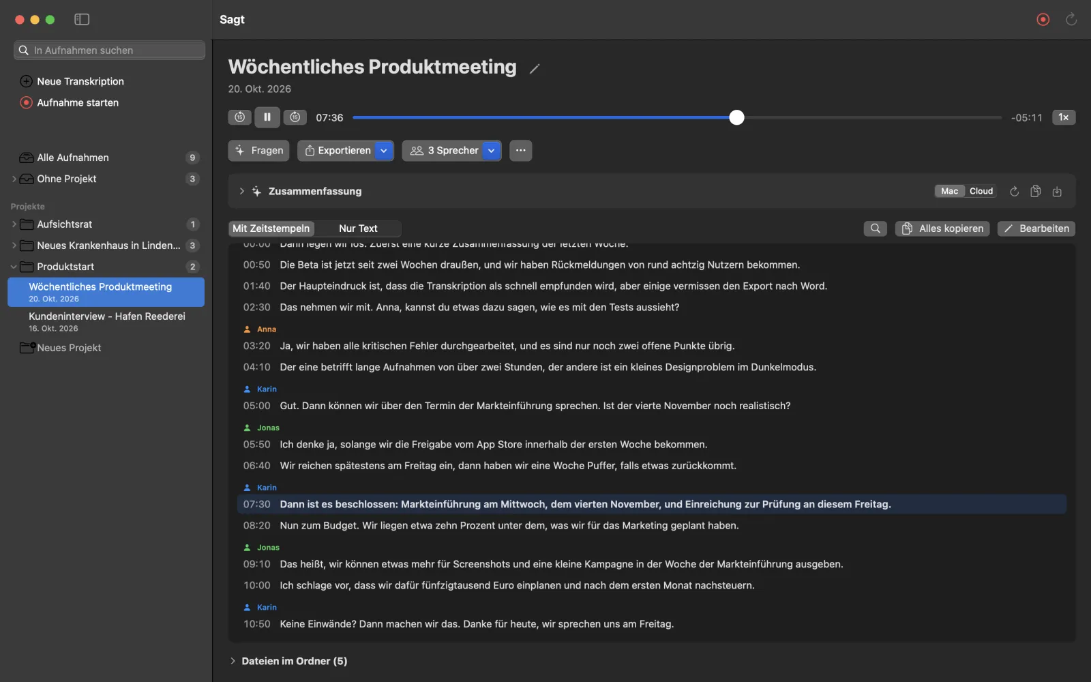Focus the In Aufnahmen suchen field
The image size is (1091, 682).
click(109, 50)
